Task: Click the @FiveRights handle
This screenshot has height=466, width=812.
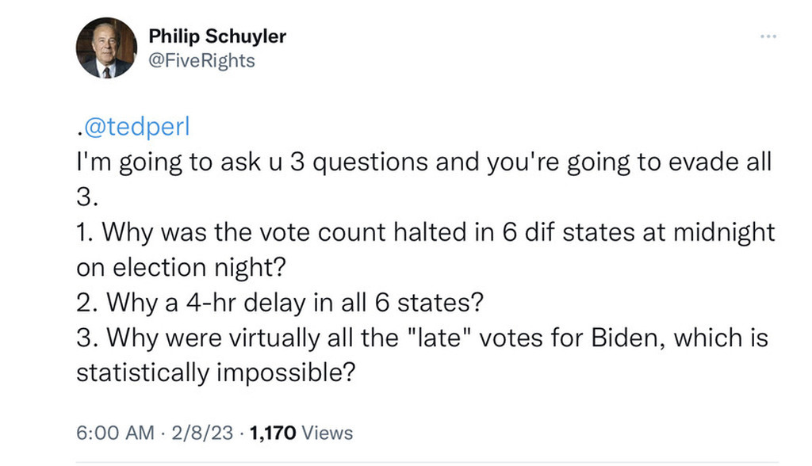Action: click(x=202, y=60)
